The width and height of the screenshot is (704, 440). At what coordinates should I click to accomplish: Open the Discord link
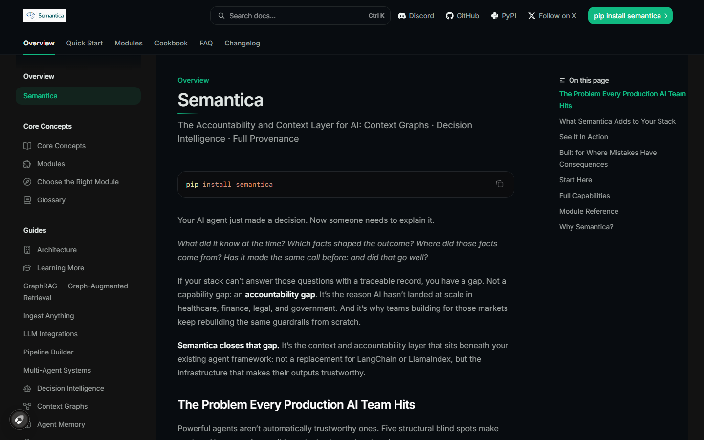416,16
